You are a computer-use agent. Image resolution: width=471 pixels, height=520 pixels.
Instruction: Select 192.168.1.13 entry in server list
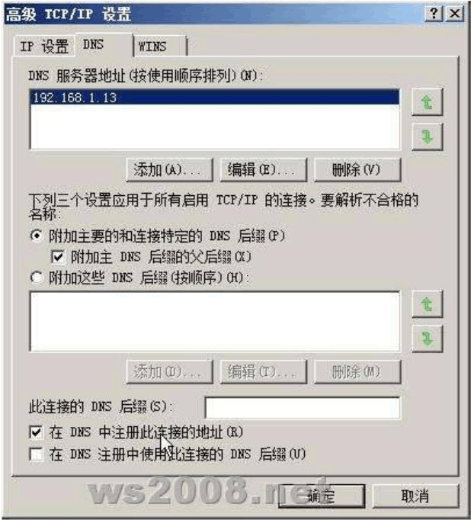coord(215,98)
